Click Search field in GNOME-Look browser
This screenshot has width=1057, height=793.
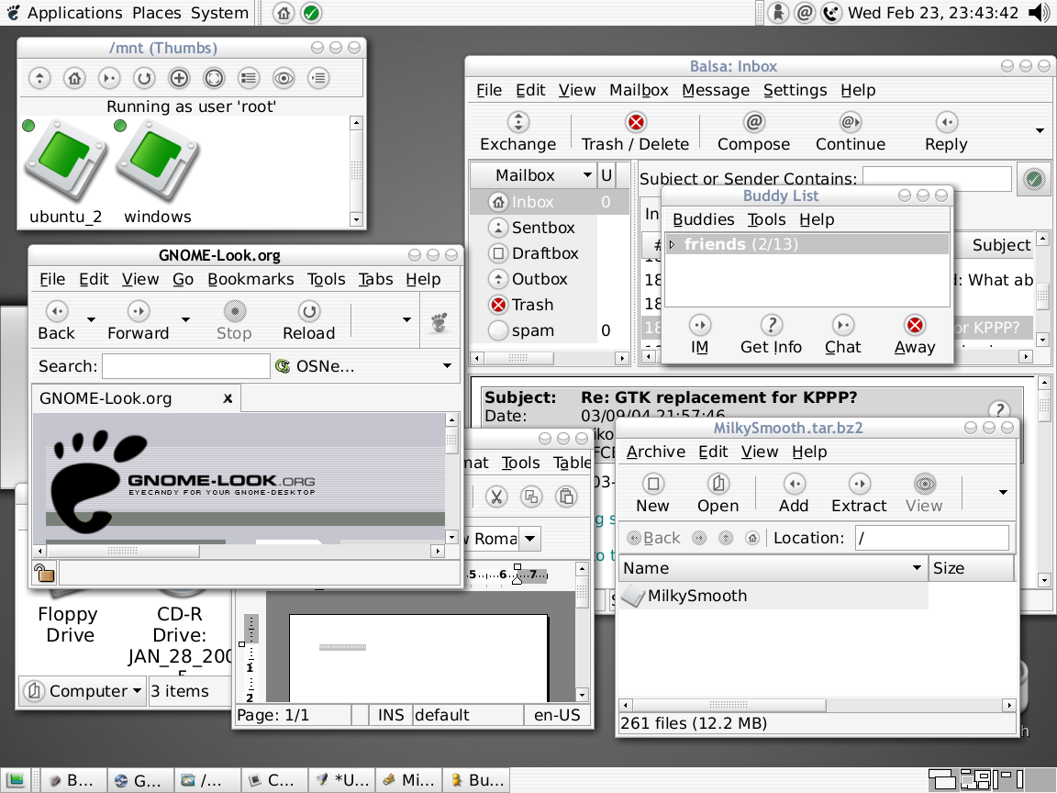(x=186, y=366)
